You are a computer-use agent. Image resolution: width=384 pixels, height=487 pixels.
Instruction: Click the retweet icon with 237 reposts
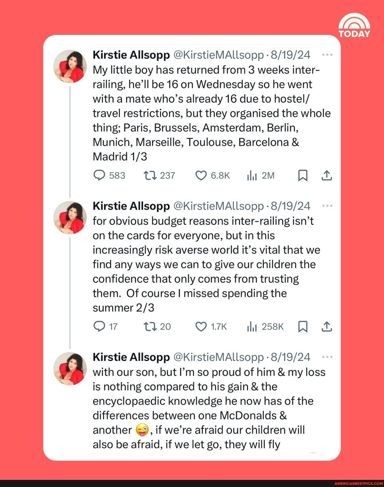click(149, 175)
